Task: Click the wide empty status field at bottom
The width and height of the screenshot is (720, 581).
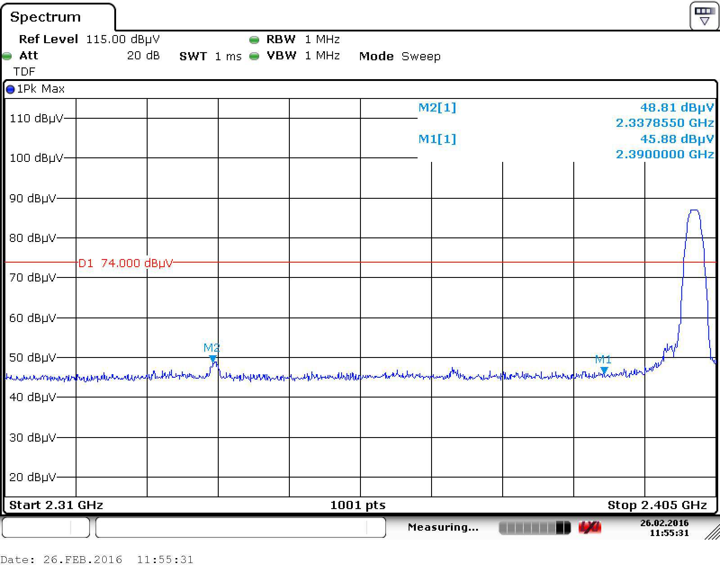Action: (241, 527)
